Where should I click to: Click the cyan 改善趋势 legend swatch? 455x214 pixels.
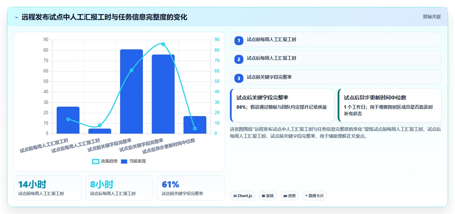[x=96, y=162]
